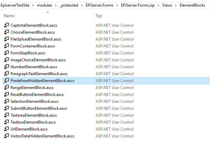210x143 pixels.
Task: Sort files by the Typ column header
Action: click(99, 16)
